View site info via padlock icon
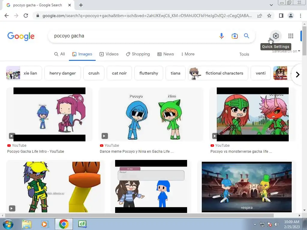The height and width of the screenshot is (230, 307). [x=38, y=16]
